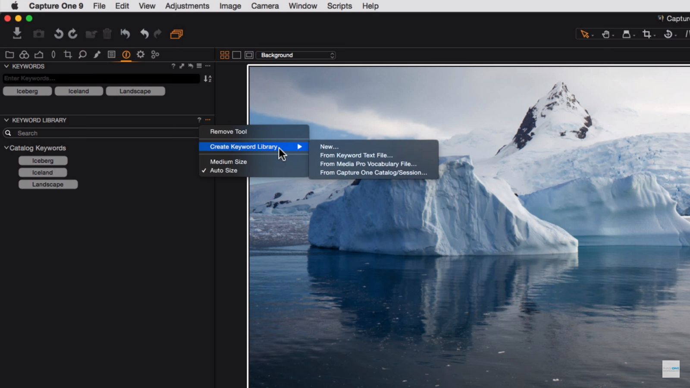Click Keywords panel reset arrow icon
The height and width of the screenshot is (388, 690).
pyautogui.click(x=191, y=66)
